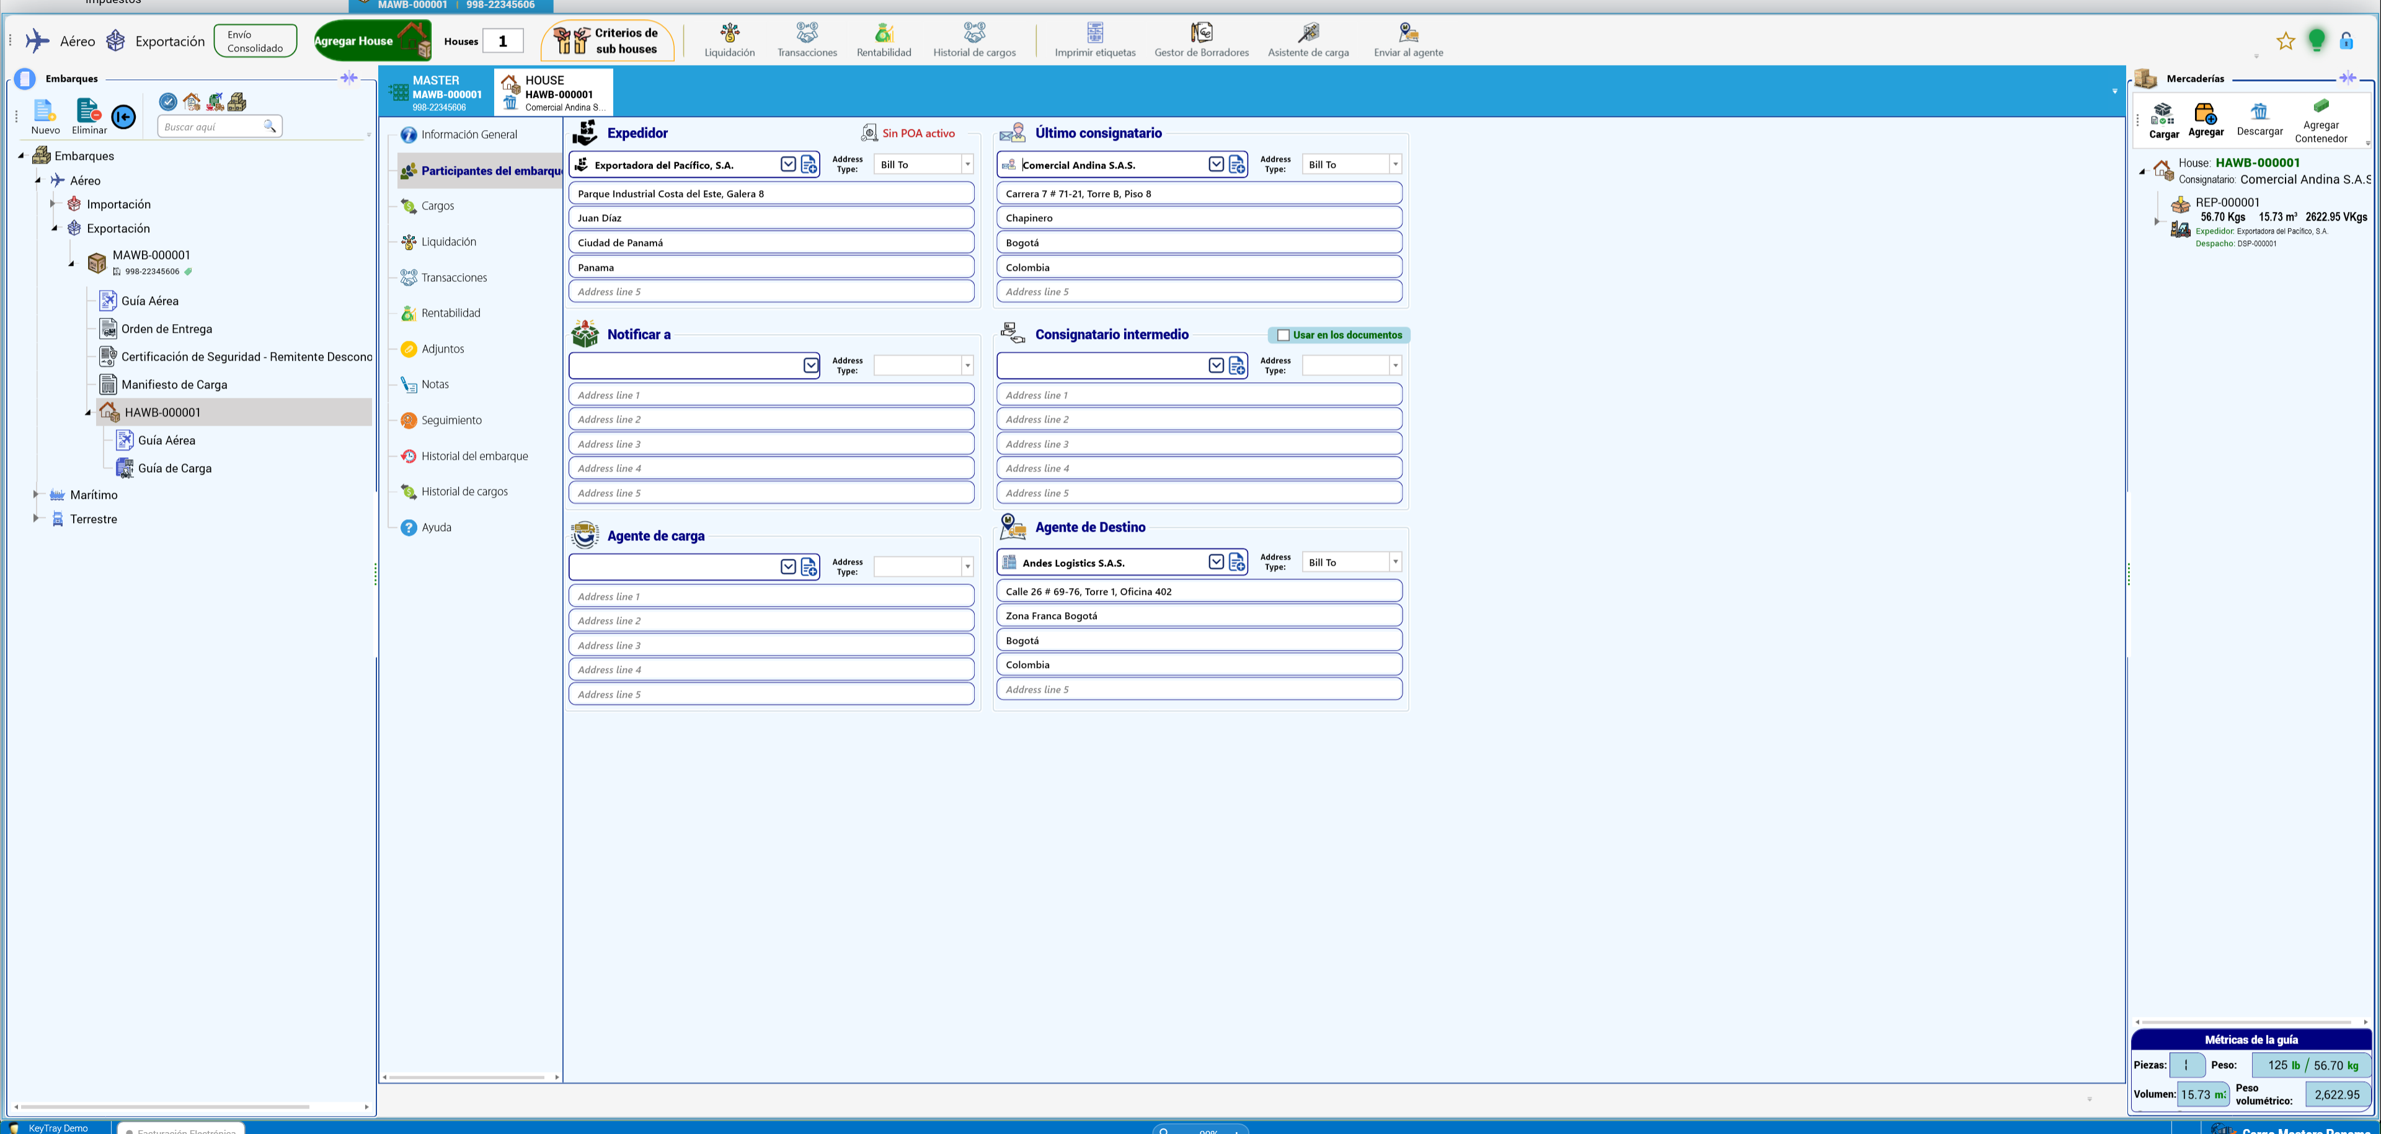Screen dimensions: 2381x1134
Task: Launch Asistente de carga
Action: click(x=1308, y=41)
